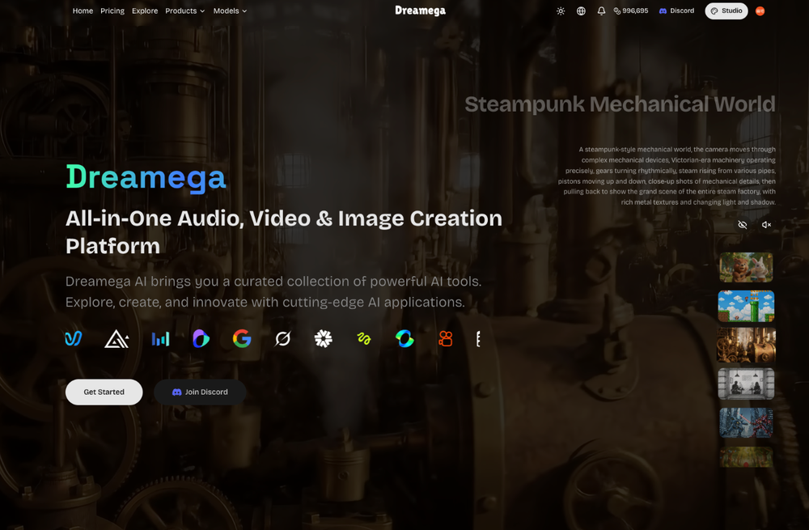809x530 pixels.
Task: Hide the video description with the eye toggle
Action: [743, 224]
